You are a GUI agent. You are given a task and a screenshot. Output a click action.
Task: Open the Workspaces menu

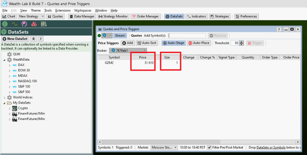pyautogui.click(x=83, y=10)
